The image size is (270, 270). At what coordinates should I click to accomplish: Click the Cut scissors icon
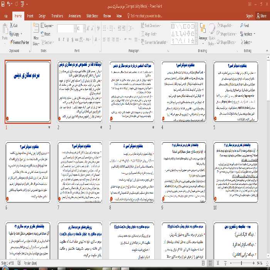[11, 25]
